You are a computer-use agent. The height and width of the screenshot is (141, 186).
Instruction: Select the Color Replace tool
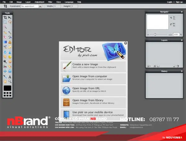click(x=5, y=47)
